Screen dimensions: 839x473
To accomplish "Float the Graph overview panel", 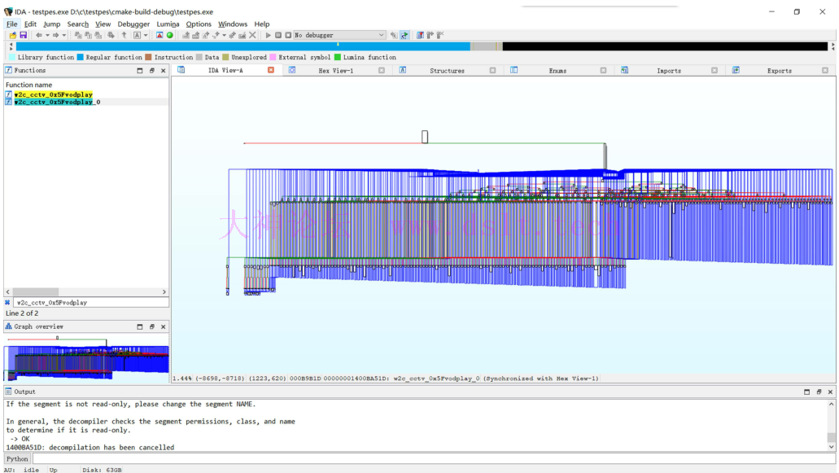I will pyautogui.click(x=152, y=327).
